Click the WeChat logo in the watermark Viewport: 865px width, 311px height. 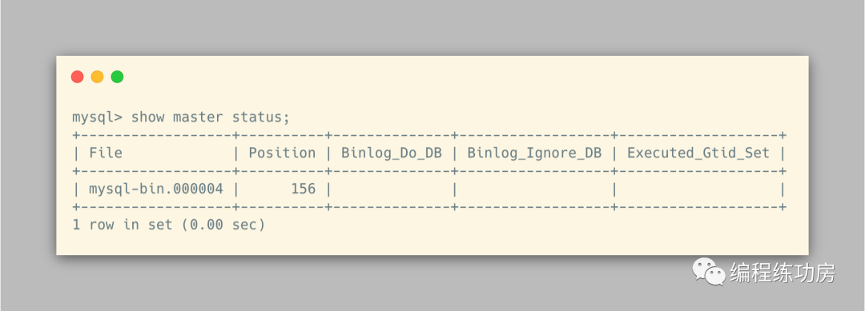[x=709, y=272]
